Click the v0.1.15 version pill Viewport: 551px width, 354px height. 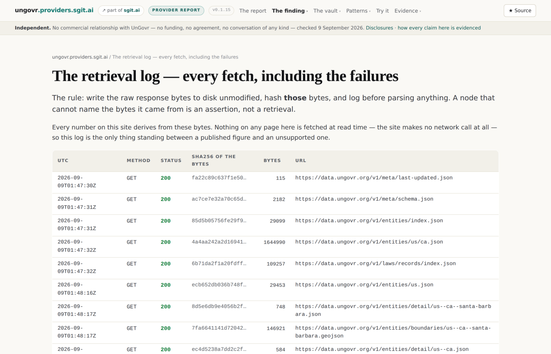222,11
